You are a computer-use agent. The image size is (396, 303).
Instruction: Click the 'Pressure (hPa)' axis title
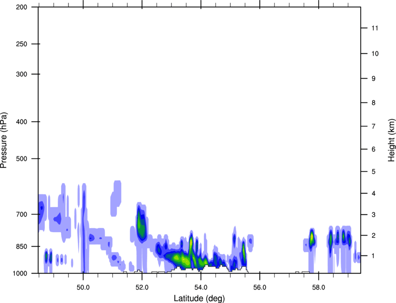click(4, 140)
